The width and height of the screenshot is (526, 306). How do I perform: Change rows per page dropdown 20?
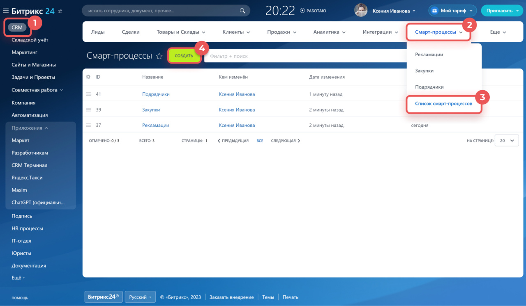tap(506, 140)
